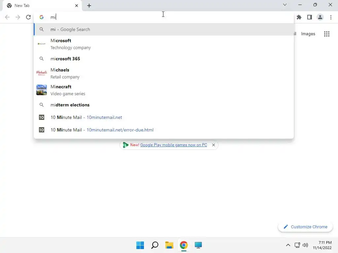This screenshot has height=253, width=338.
Task: Click the Customize Chrome button
Action: click(x=305, y=227)
